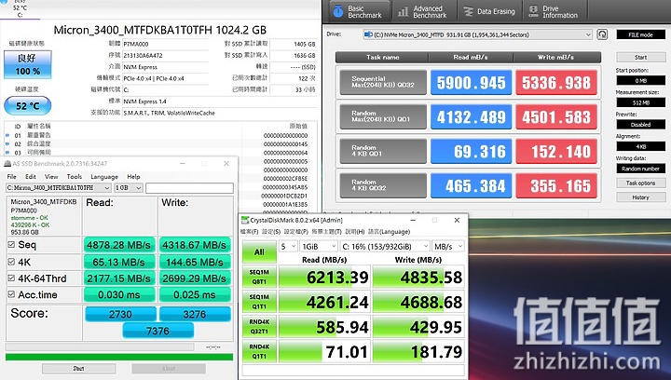Run the RND4K Q1T1 test in CrystalDiskMark
This screenshot has width=671, height=380.
tap(259, 351)
